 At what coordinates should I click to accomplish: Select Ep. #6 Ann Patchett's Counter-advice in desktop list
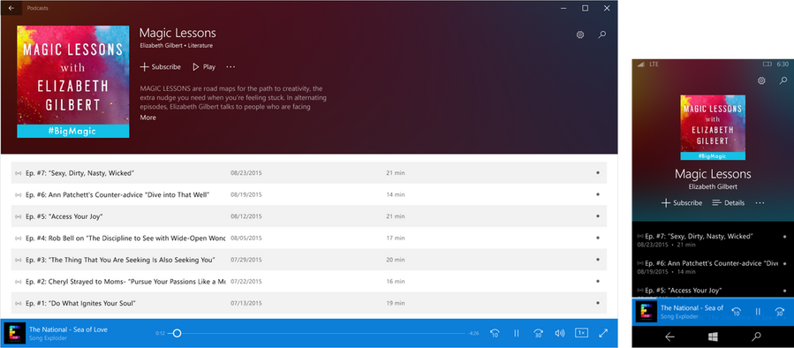(309, 194)
